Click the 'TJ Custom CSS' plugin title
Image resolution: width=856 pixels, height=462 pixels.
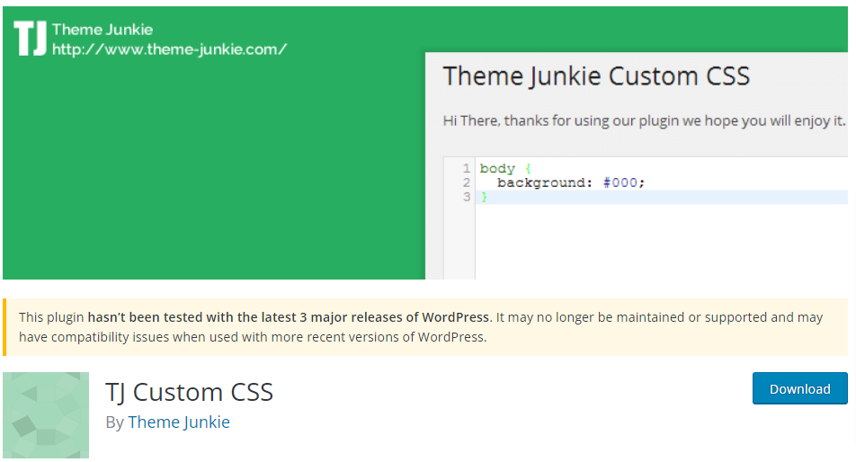(x=190, y=392)
